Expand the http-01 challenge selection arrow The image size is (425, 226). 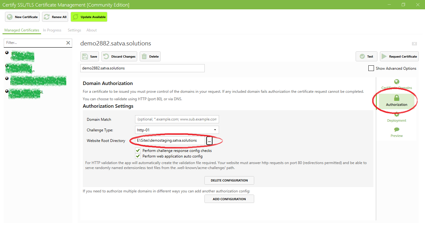215,130
